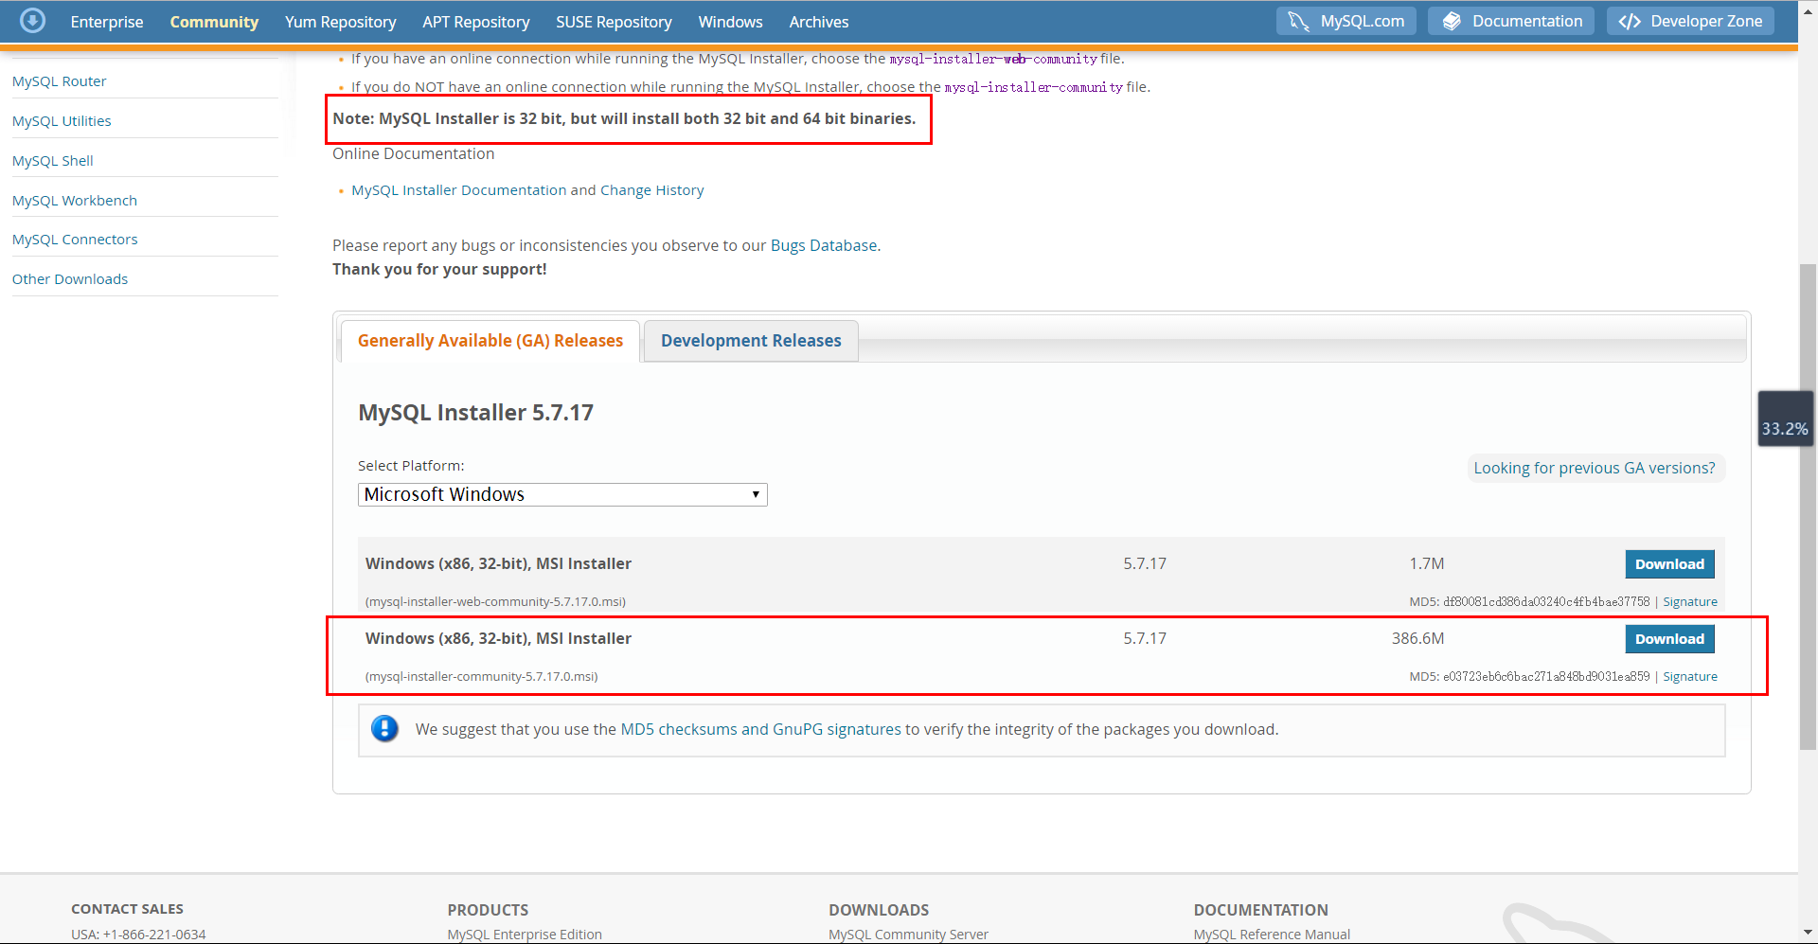Click the 386.6M size value

coord(1417,639)
